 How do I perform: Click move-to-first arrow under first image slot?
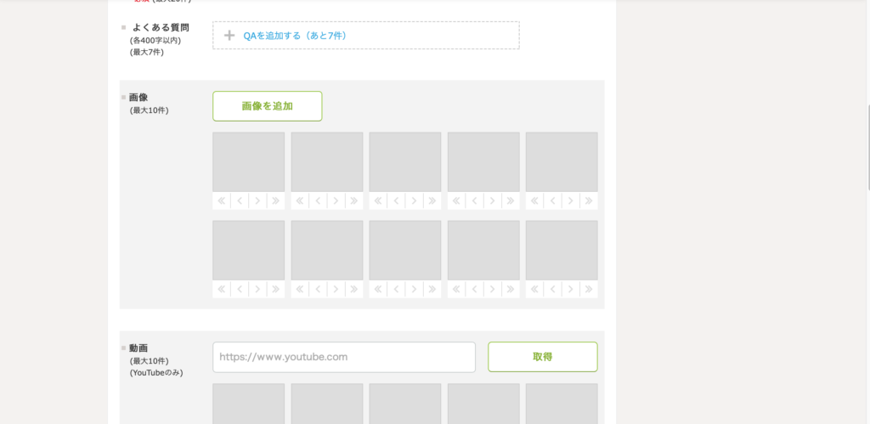pyautogui.click(x=222, y=201)
